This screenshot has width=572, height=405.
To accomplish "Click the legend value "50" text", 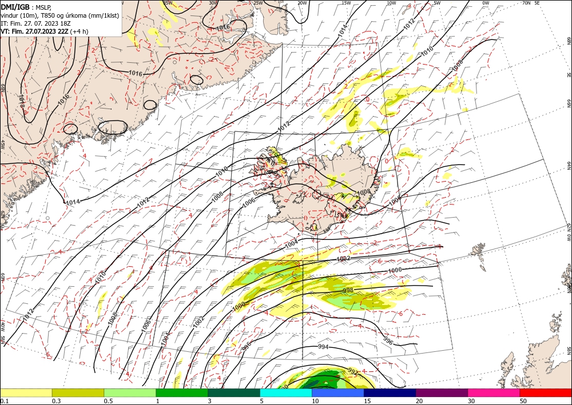I will pyautogui.click(x=523, y=401).
